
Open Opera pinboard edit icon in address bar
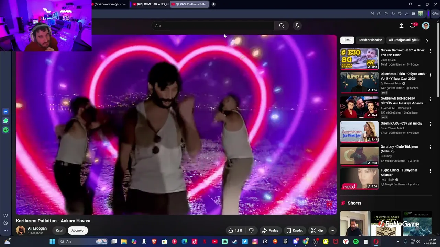coord(372,14)
